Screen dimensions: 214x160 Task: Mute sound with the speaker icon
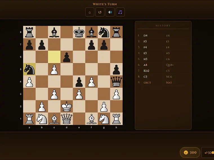[110, 12]
